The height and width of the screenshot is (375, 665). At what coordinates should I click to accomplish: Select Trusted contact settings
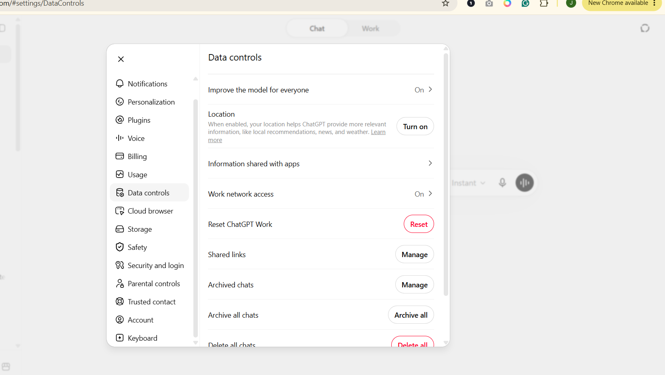[x=149, y=302]
